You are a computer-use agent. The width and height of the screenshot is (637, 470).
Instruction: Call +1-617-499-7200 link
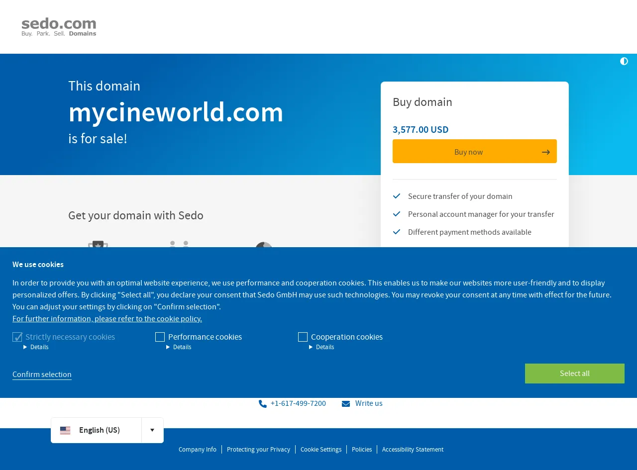click(x=298, y=403)
